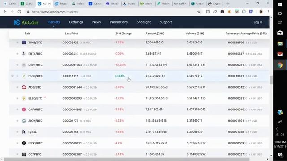Switch to the Robinhood browser tab
Viewport: 287px width, 161px height.
163,4
